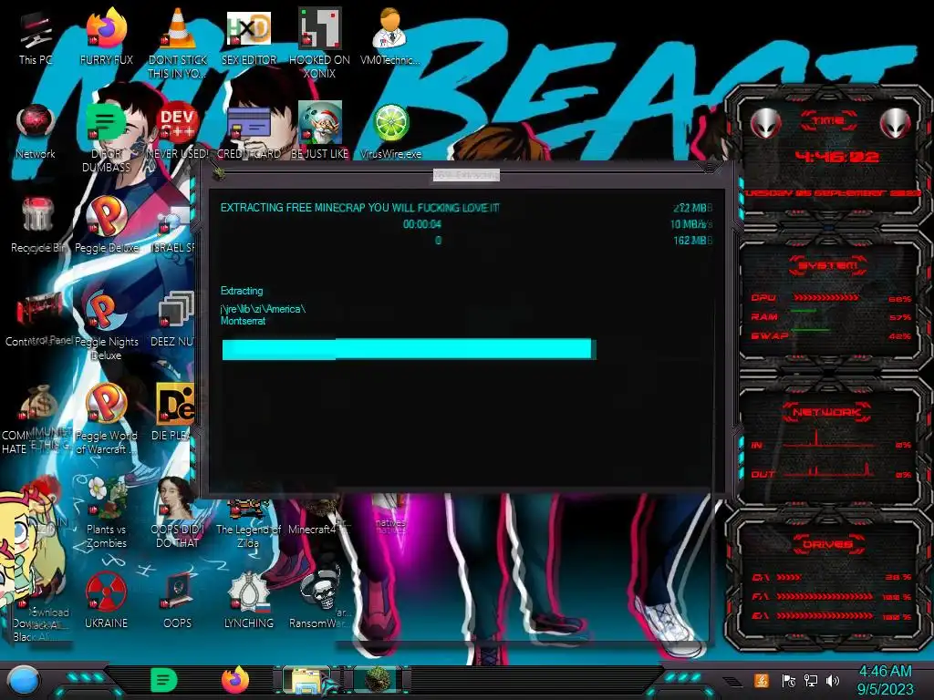Click the 'America\ Montserrat' file path text
The height and width of the screenshot is (700, 934).
point(264,314)
